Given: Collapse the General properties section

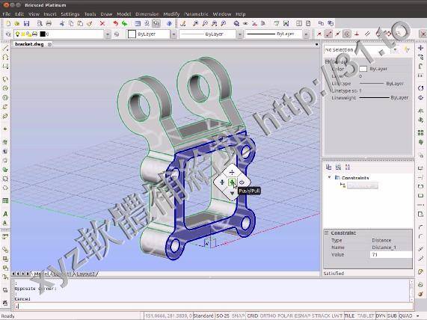Looking at the screenshot, I should click(327, 62).
